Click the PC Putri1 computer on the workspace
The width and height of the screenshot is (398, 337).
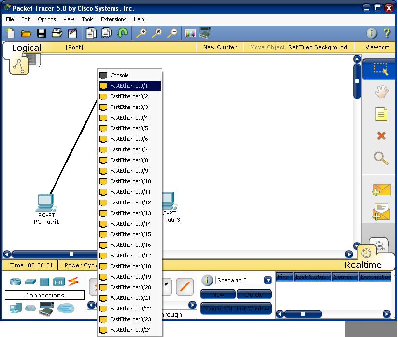coord(46,202)
